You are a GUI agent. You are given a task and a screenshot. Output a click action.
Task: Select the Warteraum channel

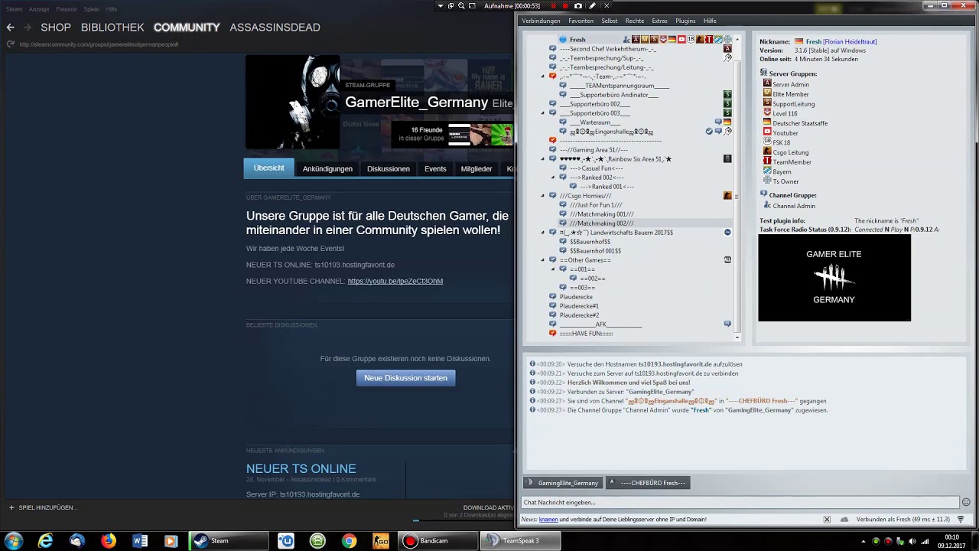tap(595, 122)
